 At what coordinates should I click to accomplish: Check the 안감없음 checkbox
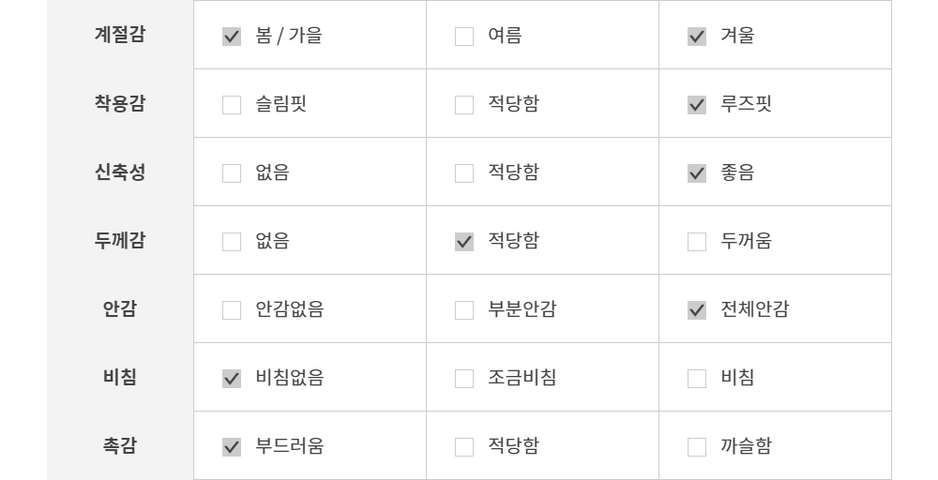click(232, 310)
